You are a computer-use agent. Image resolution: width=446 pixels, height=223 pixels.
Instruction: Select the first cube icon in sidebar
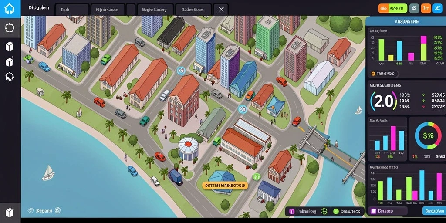coord(10,46)
